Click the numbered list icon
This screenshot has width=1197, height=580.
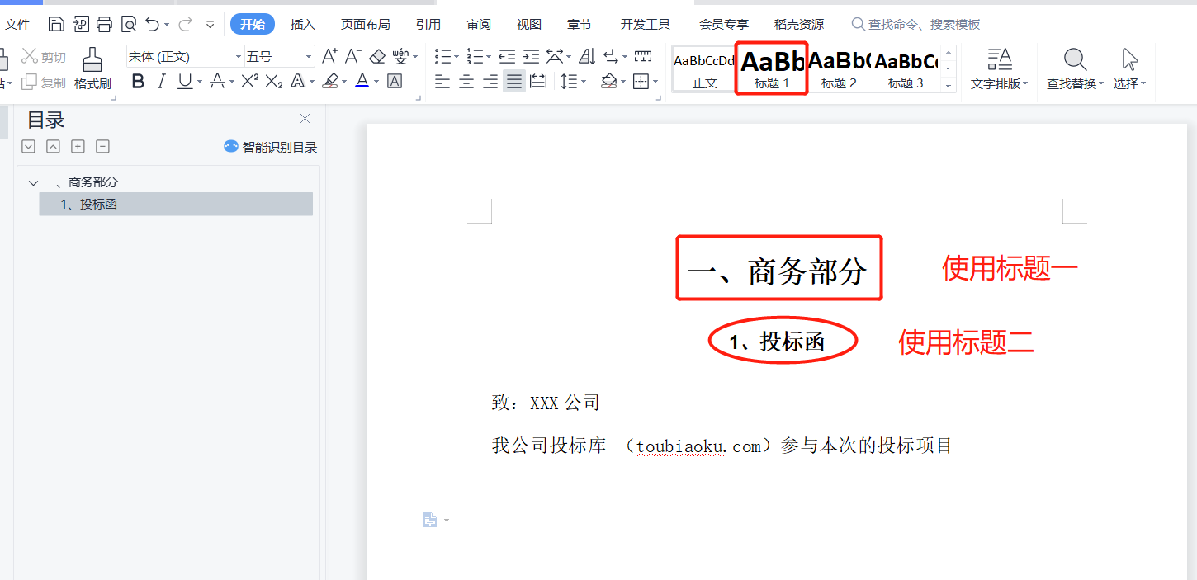(475, 56)
